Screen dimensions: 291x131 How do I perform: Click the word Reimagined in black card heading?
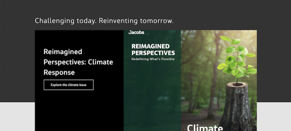point(63,52)
